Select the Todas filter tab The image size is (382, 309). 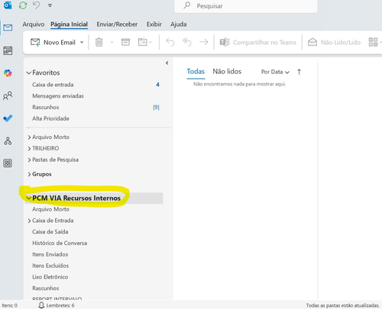click(x=196, y=72)
